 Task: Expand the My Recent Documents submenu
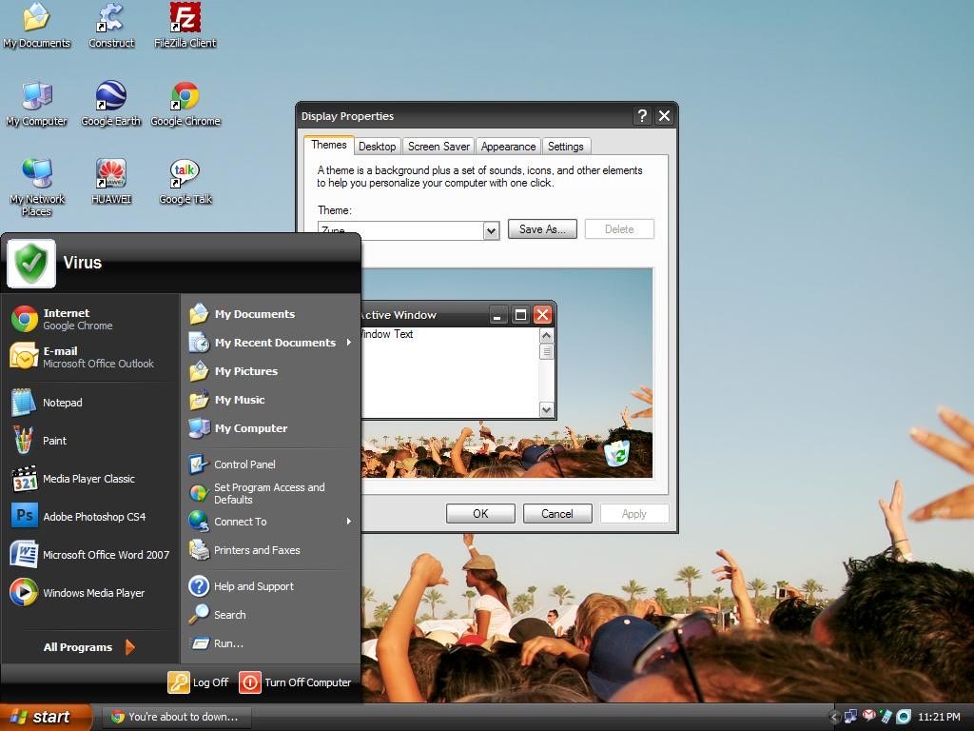pyautogui.click(x=275, y=342)
